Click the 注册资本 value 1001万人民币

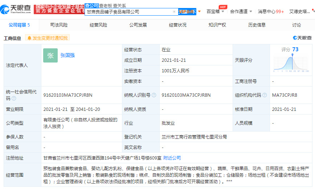175,71
